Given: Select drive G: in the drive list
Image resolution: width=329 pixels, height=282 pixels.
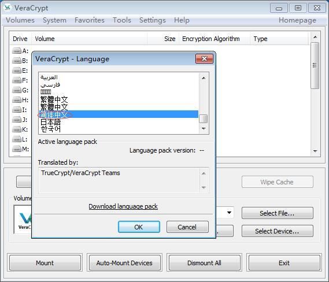Looking at the screenshot, I should pos(20,90).
